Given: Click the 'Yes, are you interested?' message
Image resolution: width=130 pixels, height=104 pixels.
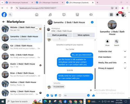Looking at the screenshot, I should point(82,55).
